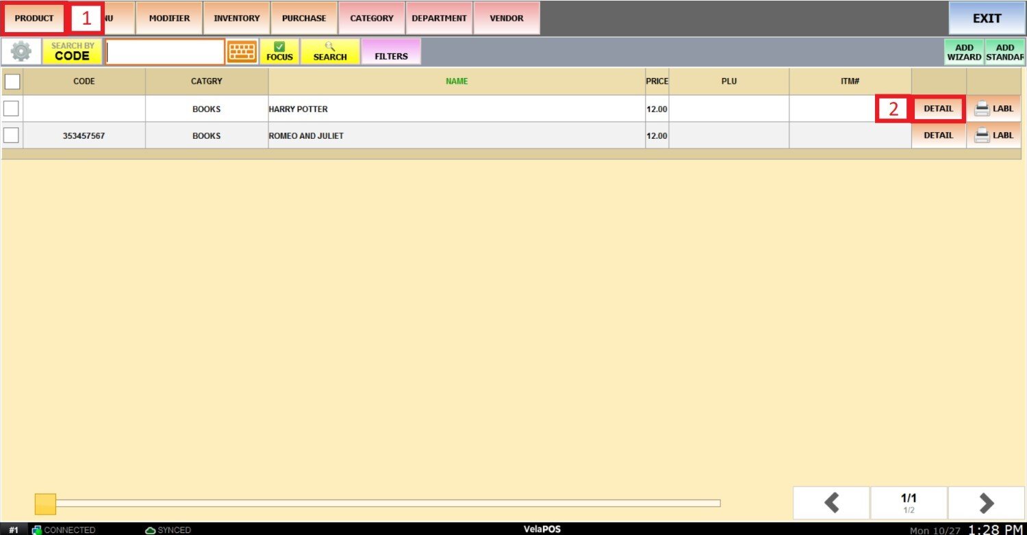Open the settings gear icon

tap(21, 52)
